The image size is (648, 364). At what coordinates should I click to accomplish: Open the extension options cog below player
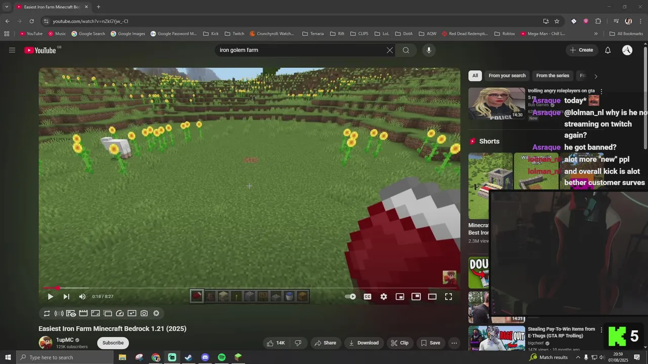(156, 313)
